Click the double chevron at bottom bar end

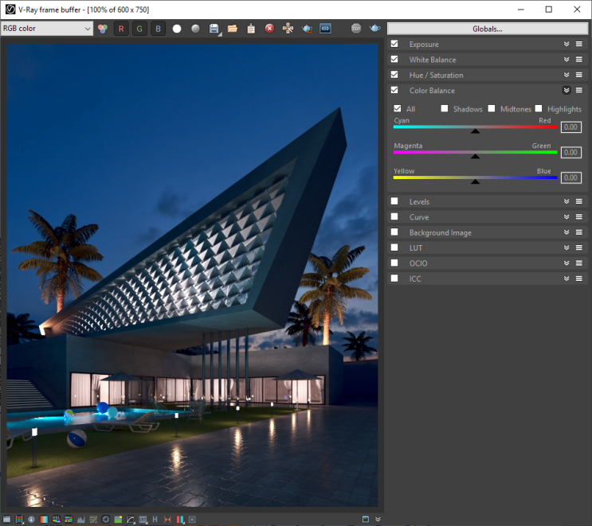tap(378, 520)
